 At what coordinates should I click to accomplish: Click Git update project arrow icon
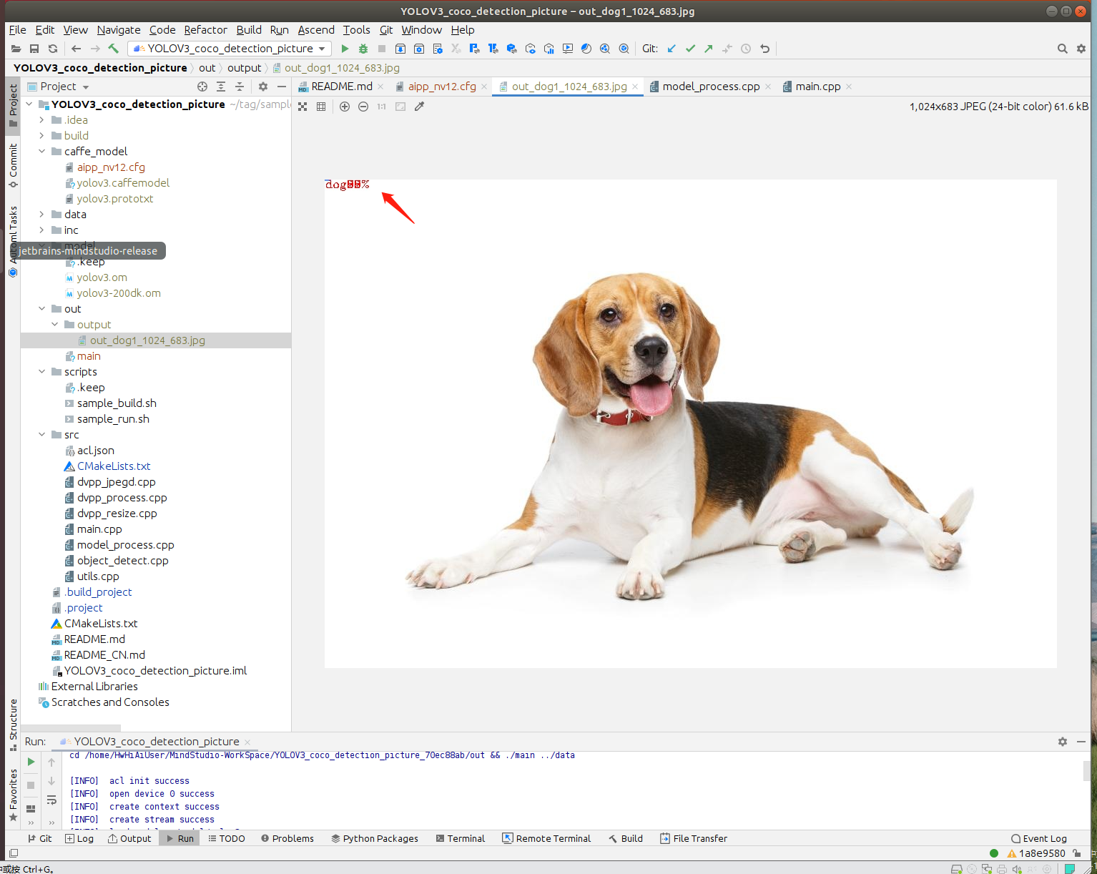click(672, 49)
